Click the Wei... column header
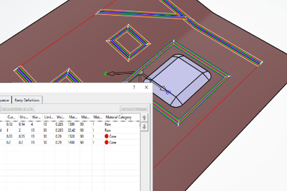The width and height of the screenshot is (287, 191). tap(61, 117)
